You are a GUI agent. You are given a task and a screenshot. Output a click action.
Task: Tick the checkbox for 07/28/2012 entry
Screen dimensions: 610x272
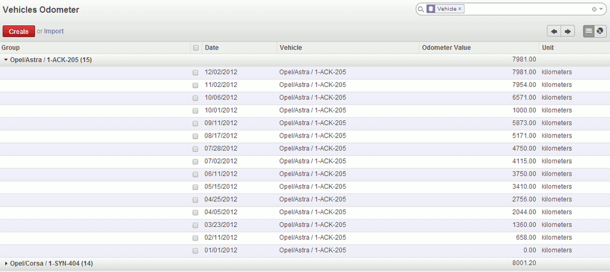click(195, 149)
